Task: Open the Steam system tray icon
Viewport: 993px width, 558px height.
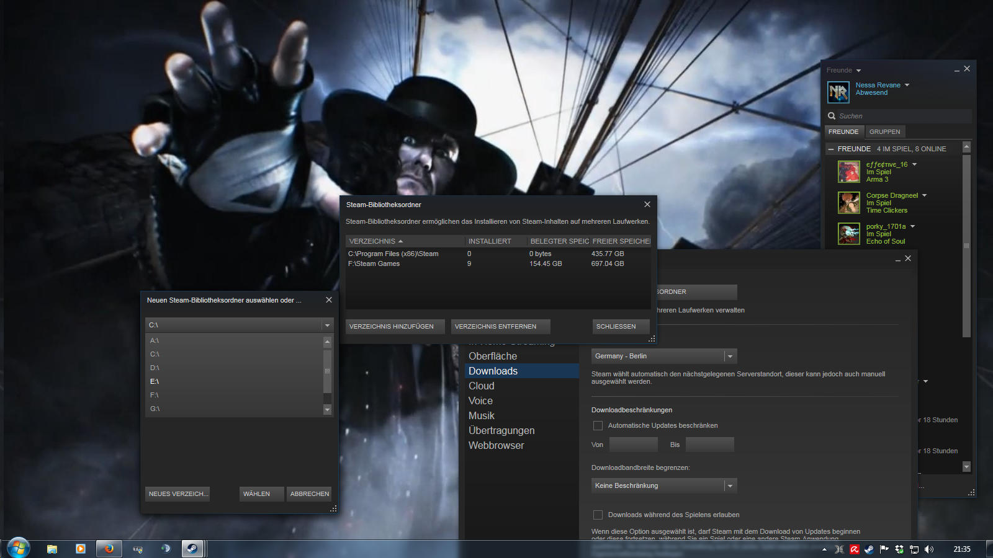Action: point(869,549)
